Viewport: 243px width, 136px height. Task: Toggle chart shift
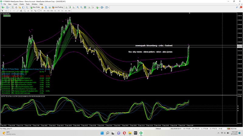93,7
